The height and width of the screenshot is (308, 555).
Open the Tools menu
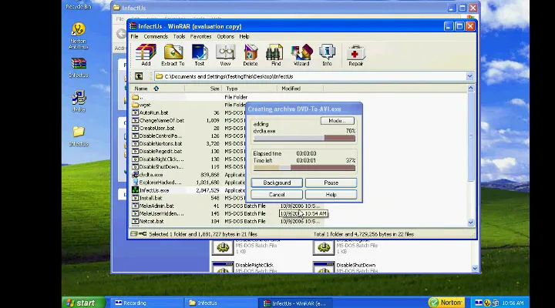coord(179,36)
